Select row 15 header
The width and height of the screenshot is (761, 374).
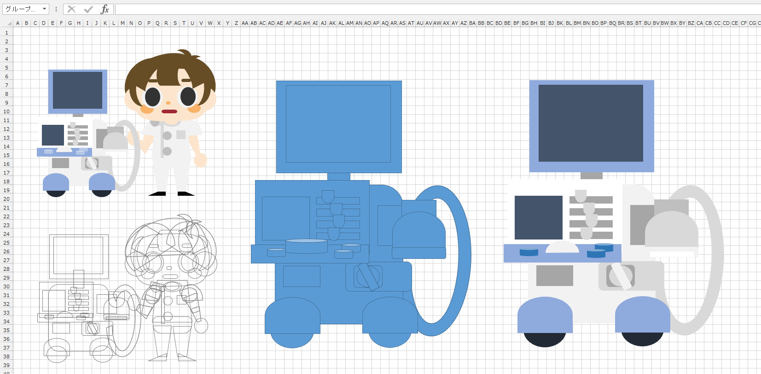coord(6,155)
